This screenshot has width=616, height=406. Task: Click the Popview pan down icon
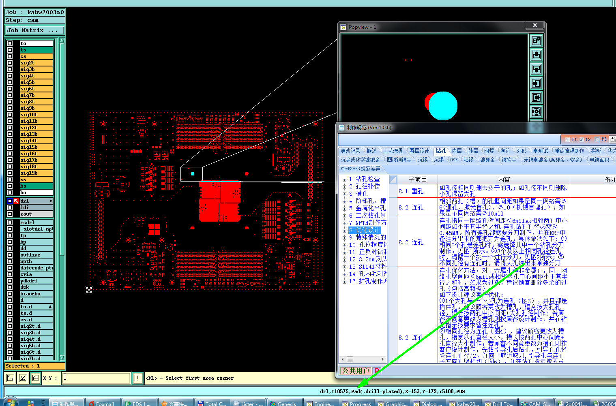click(x=536, y=69)
